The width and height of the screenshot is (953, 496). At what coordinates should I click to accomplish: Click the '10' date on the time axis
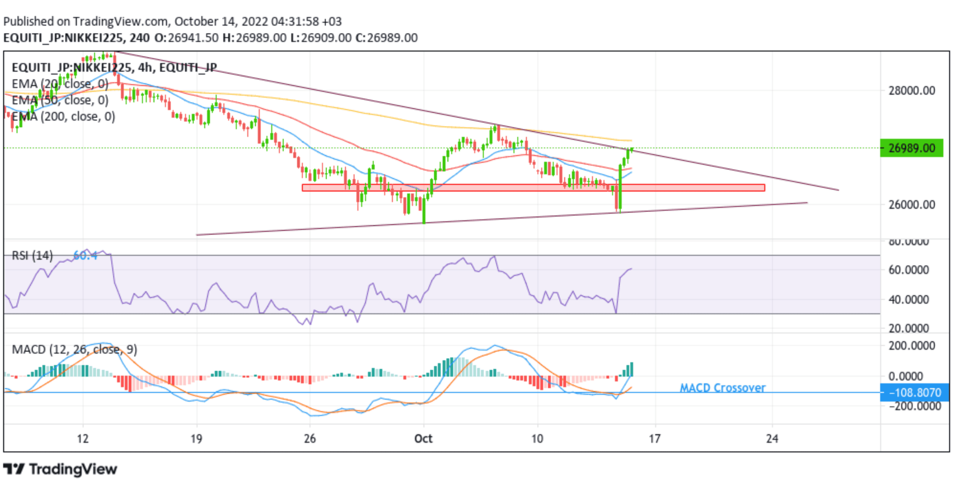point(537,439)
